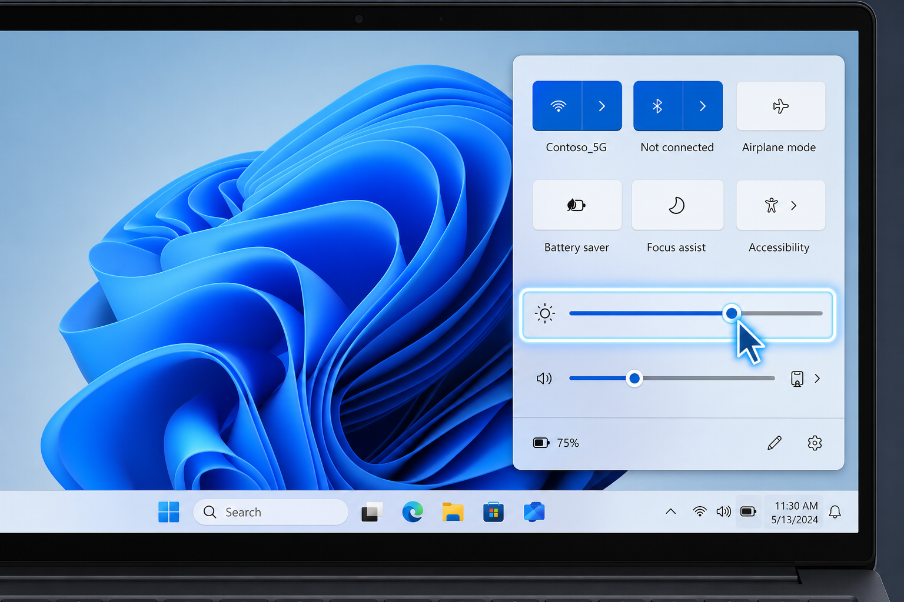Click the volume slider thumb
Screen dimensions: 904x602
coord(634,379)
